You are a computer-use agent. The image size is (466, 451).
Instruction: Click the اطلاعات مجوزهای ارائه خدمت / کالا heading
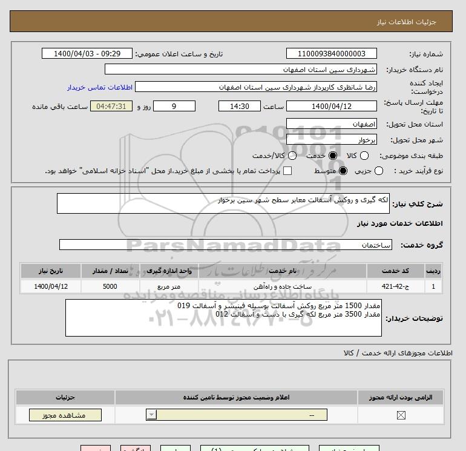click(x=398, y=353)
